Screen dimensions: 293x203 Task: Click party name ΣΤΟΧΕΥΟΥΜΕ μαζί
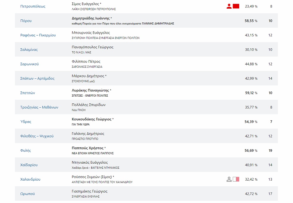[x=83, y=81]
